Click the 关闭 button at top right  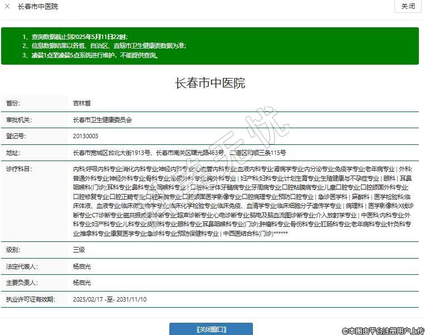(x=408, y=7)
